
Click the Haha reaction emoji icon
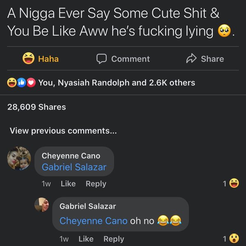tap(28, 59)
